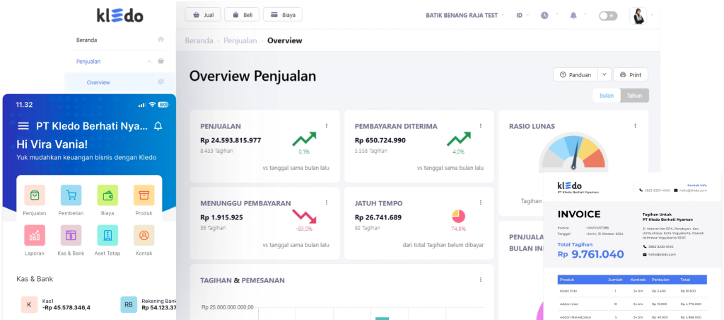
Task: Tap the mobile app notification bell
Action: tap(158, 126)
